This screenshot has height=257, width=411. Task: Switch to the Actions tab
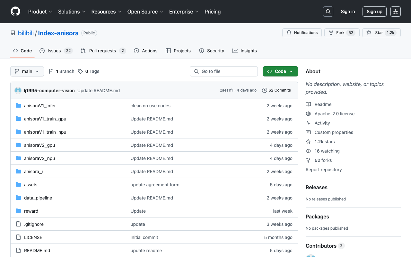point(146,51)
